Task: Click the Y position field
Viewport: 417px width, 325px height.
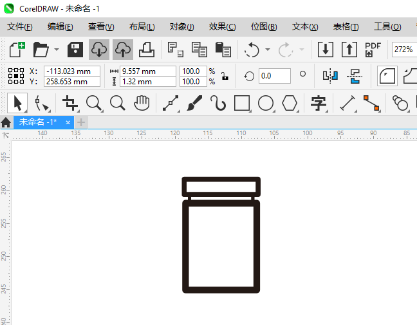Action: click(72, 82)
